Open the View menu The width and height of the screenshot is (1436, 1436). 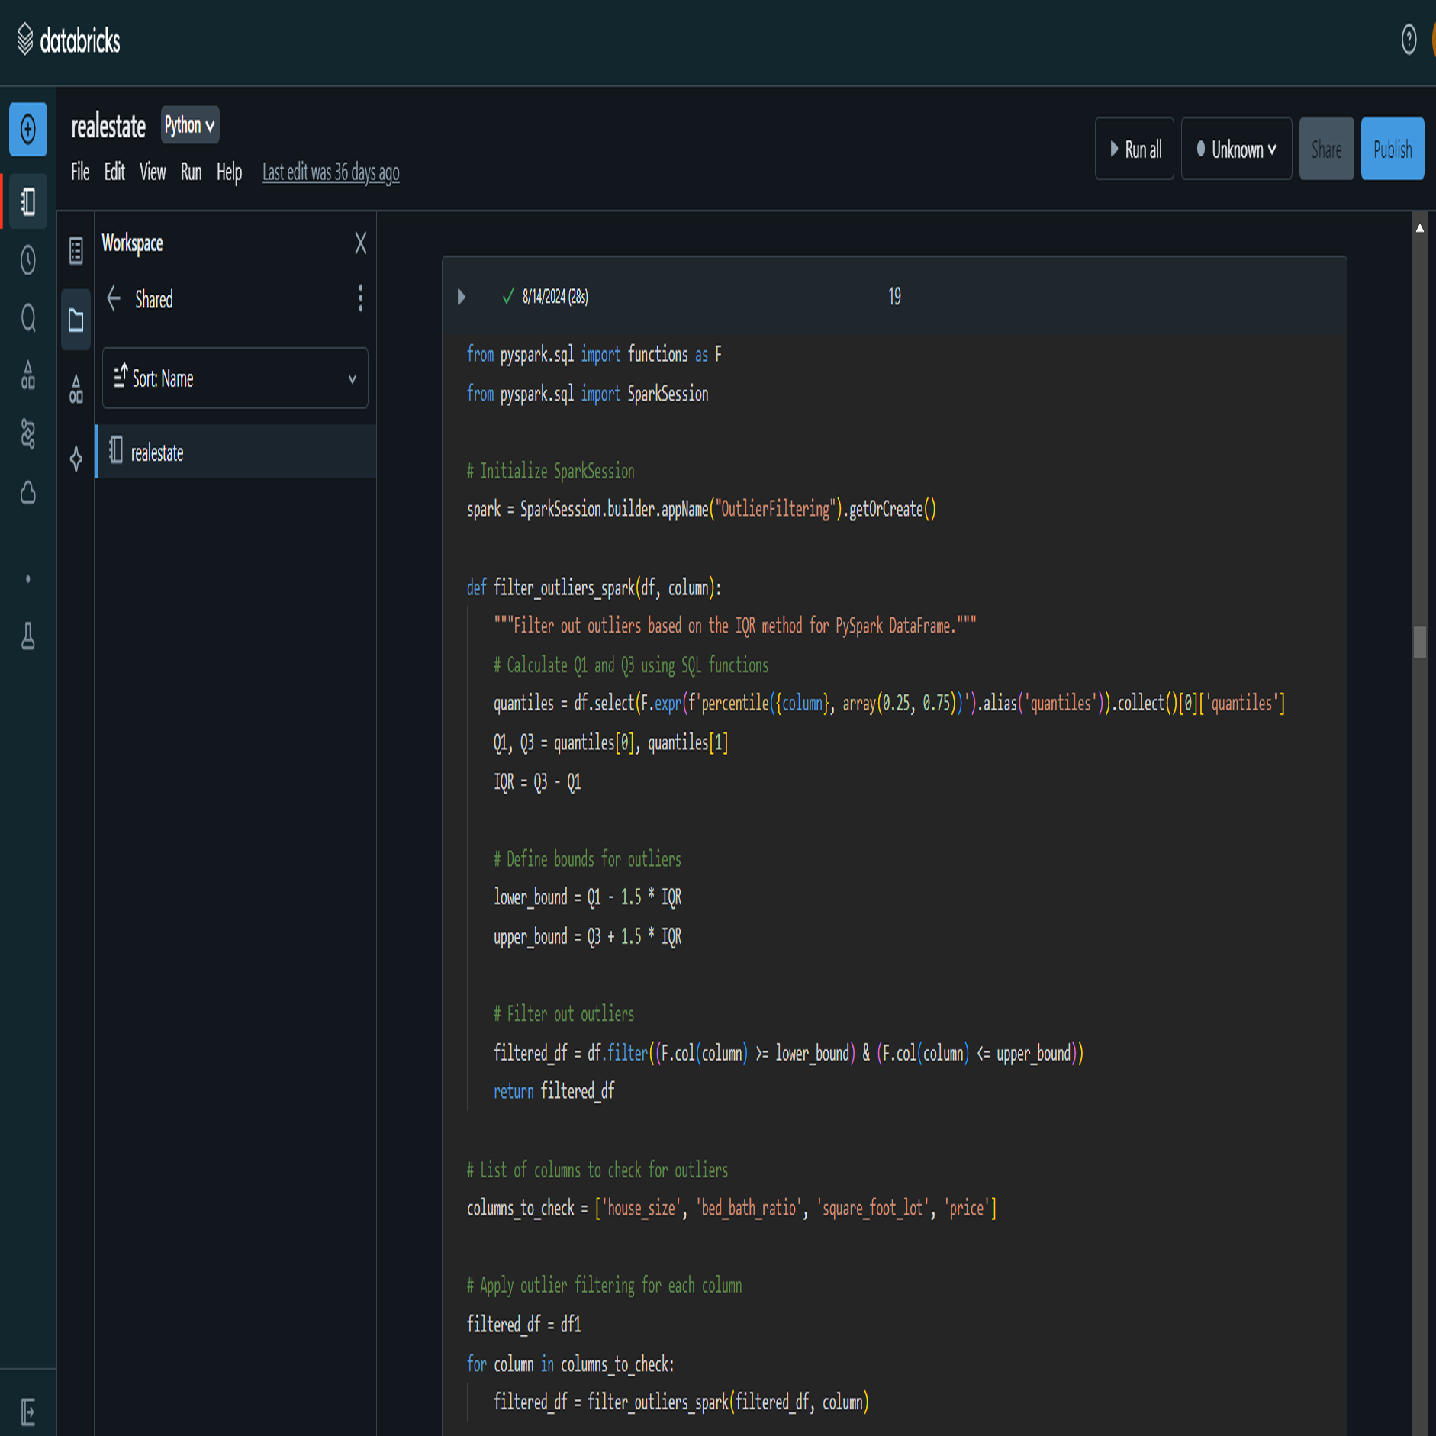point(152,172)
